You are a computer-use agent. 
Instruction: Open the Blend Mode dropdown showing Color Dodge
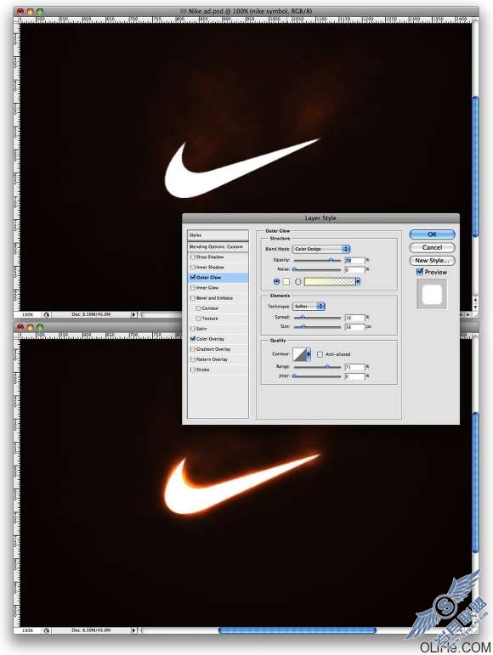click(x=320, y=249)
